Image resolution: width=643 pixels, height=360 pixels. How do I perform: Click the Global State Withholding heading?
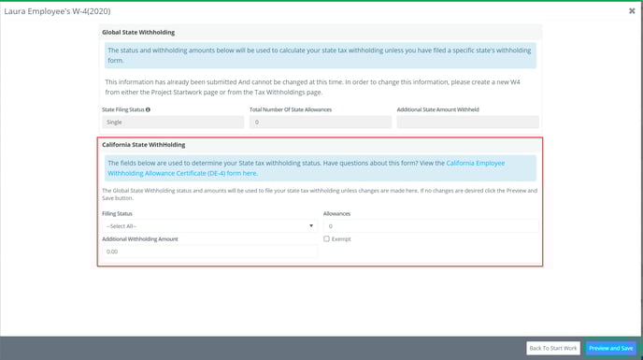pyautogui.click(x=138, y=32)
